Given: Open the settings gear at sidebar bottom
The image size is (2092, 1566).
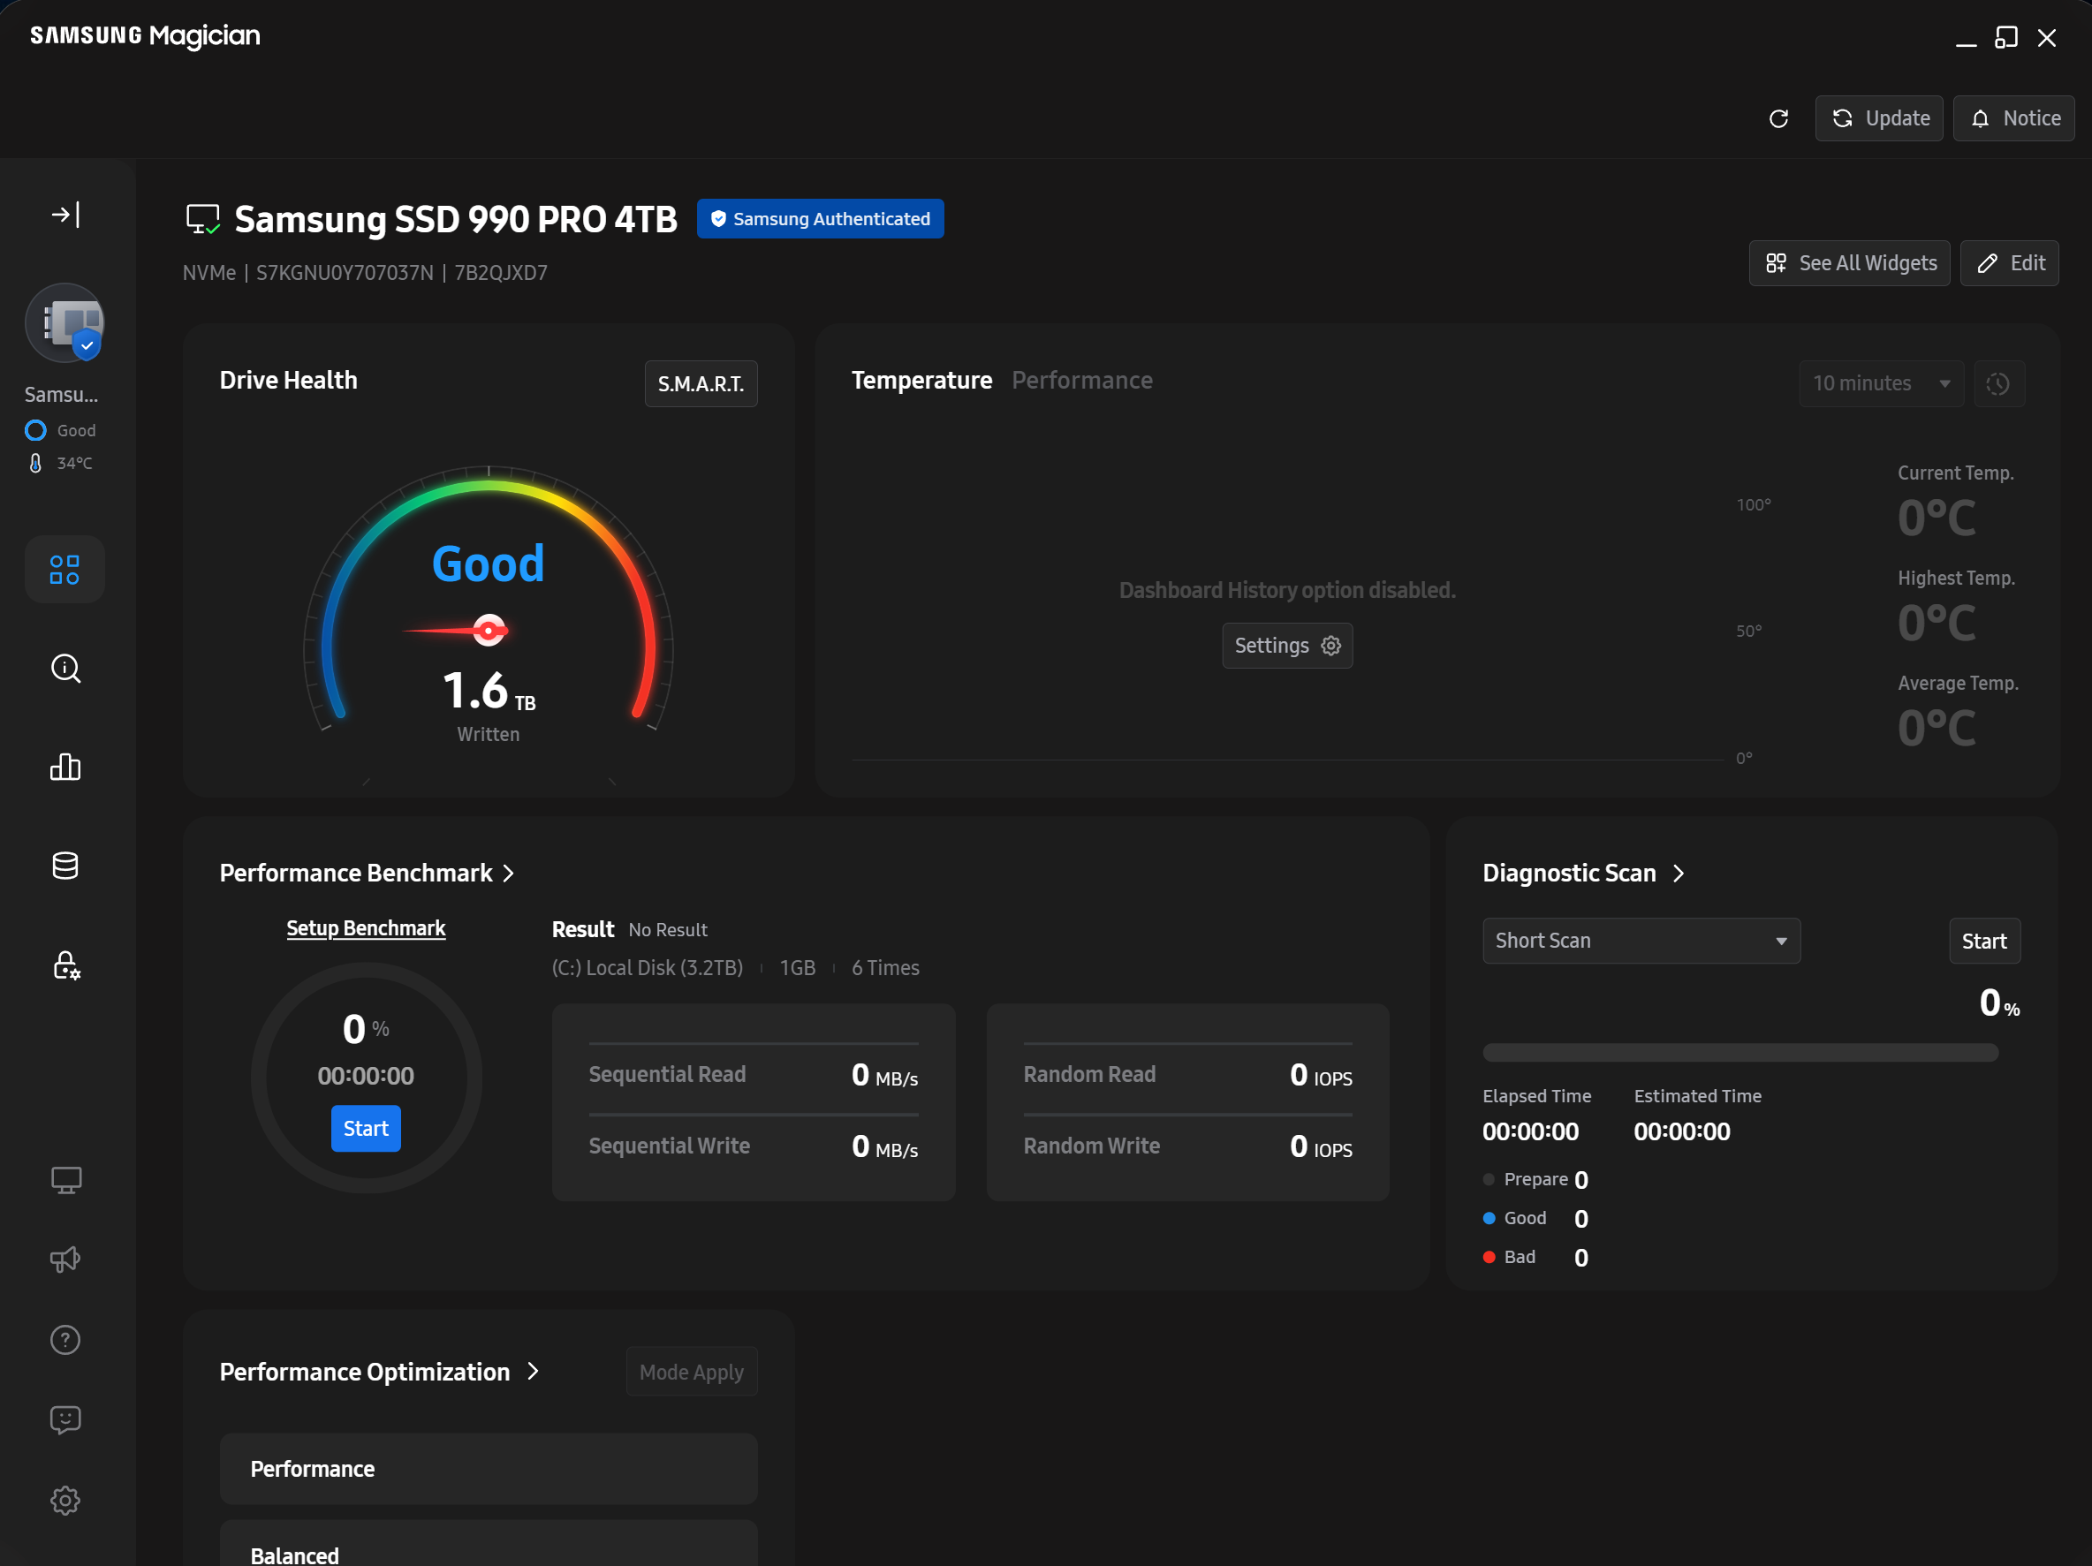Looking at the screenshot, I should (x=65, y=1500).
